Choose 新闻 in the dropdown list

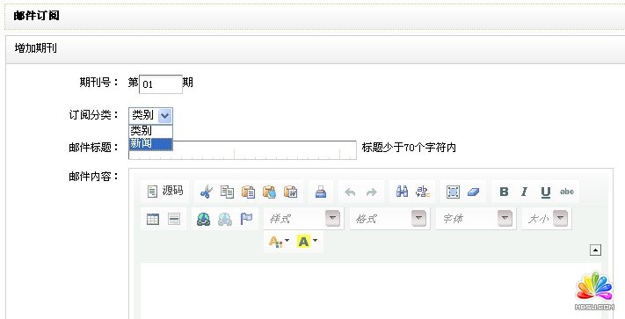pyautogui.click(x=150, y=144)
